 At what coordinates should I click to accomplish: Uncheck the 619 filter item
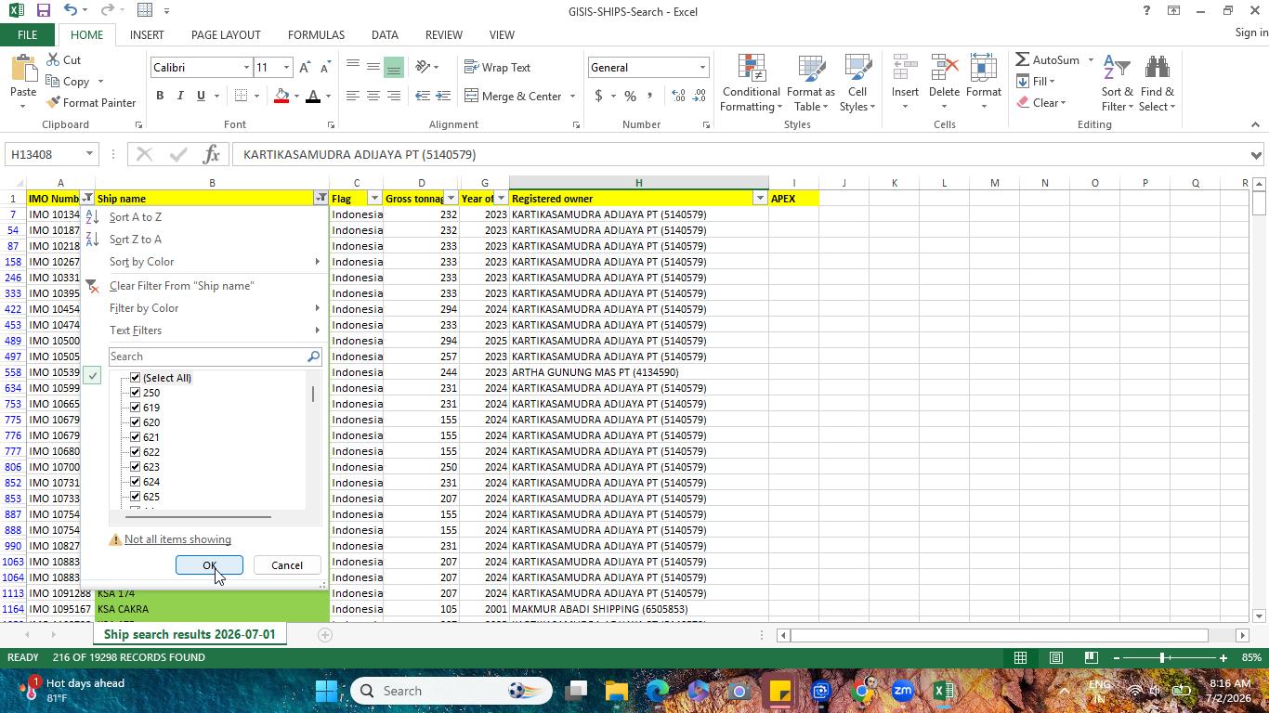click(136, 408)
